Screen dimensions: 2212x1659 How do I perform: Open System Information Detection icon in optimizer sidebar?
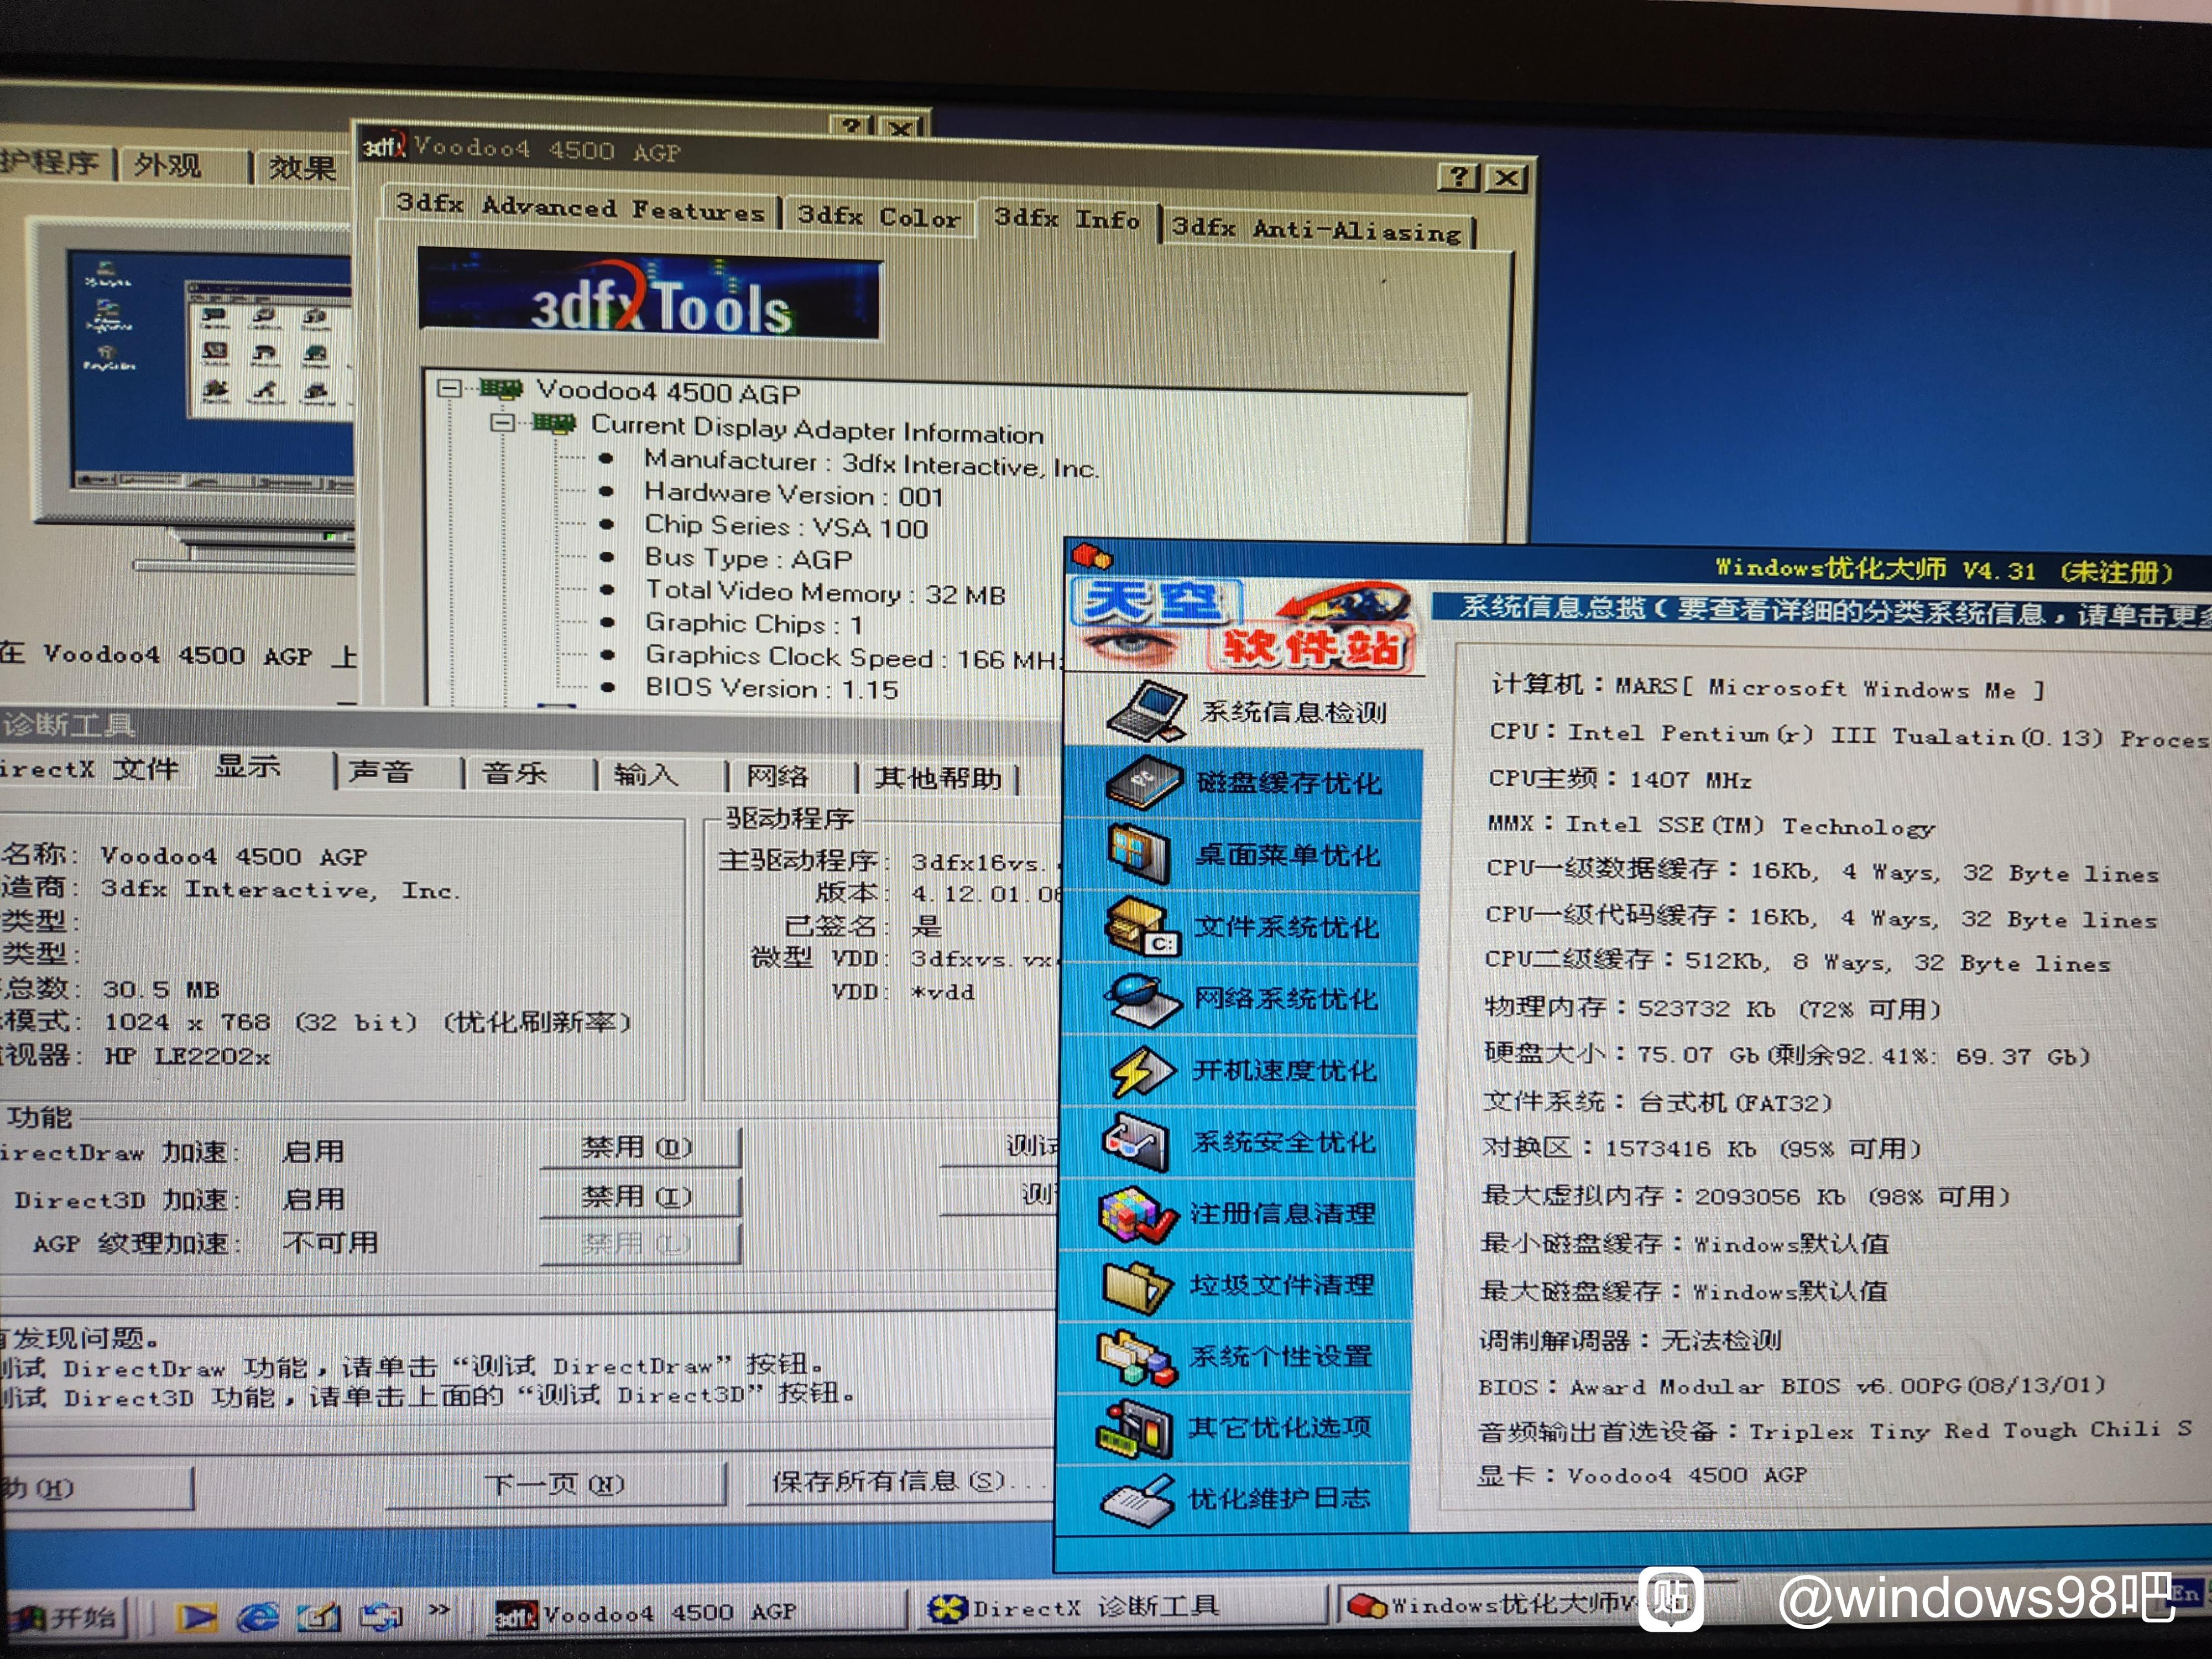coord(1147,710)
